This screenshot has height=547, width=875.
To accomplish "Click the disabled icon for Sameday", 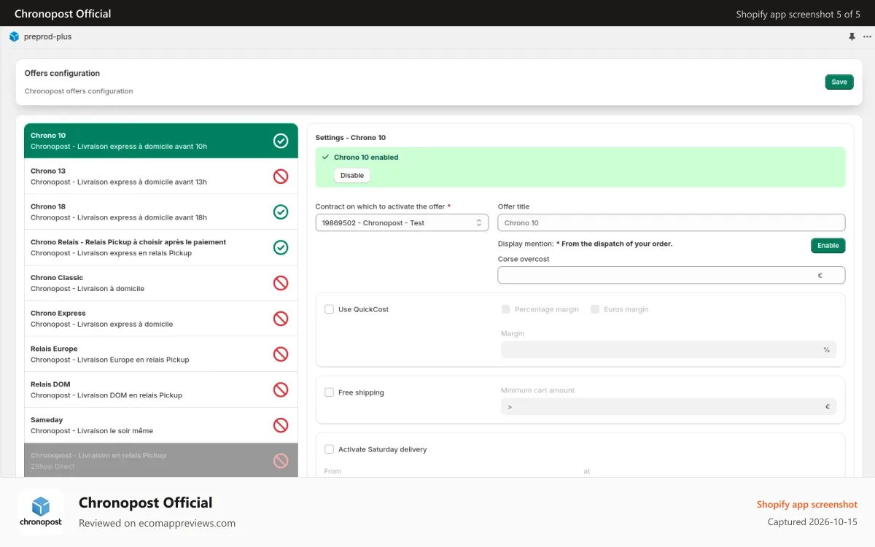I will point(281,425).
